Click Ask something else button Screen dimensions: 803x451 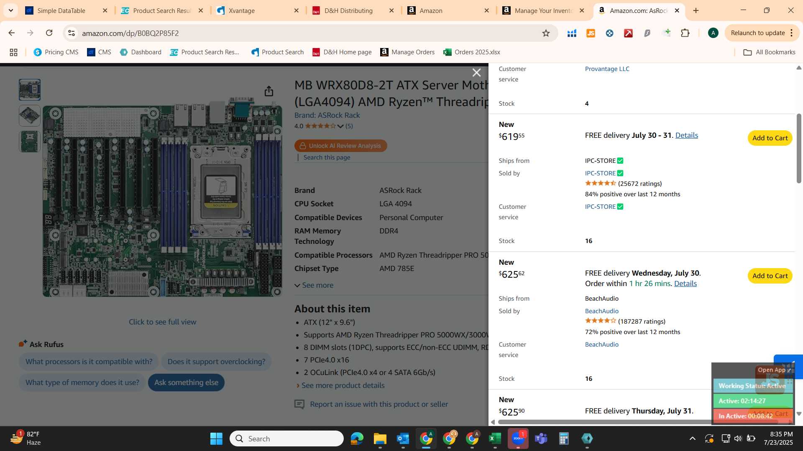point(186,383)
